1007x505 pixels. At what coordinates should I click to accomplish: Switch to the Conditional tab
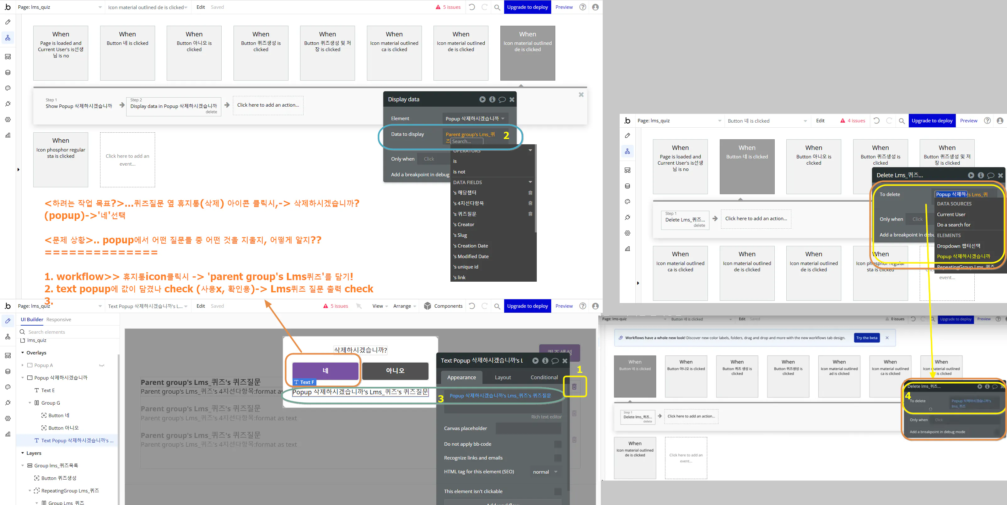544,377
